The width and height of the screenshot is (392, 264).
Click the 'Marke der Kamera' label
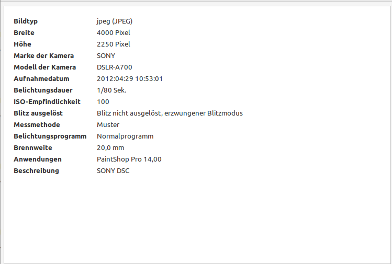43,56
